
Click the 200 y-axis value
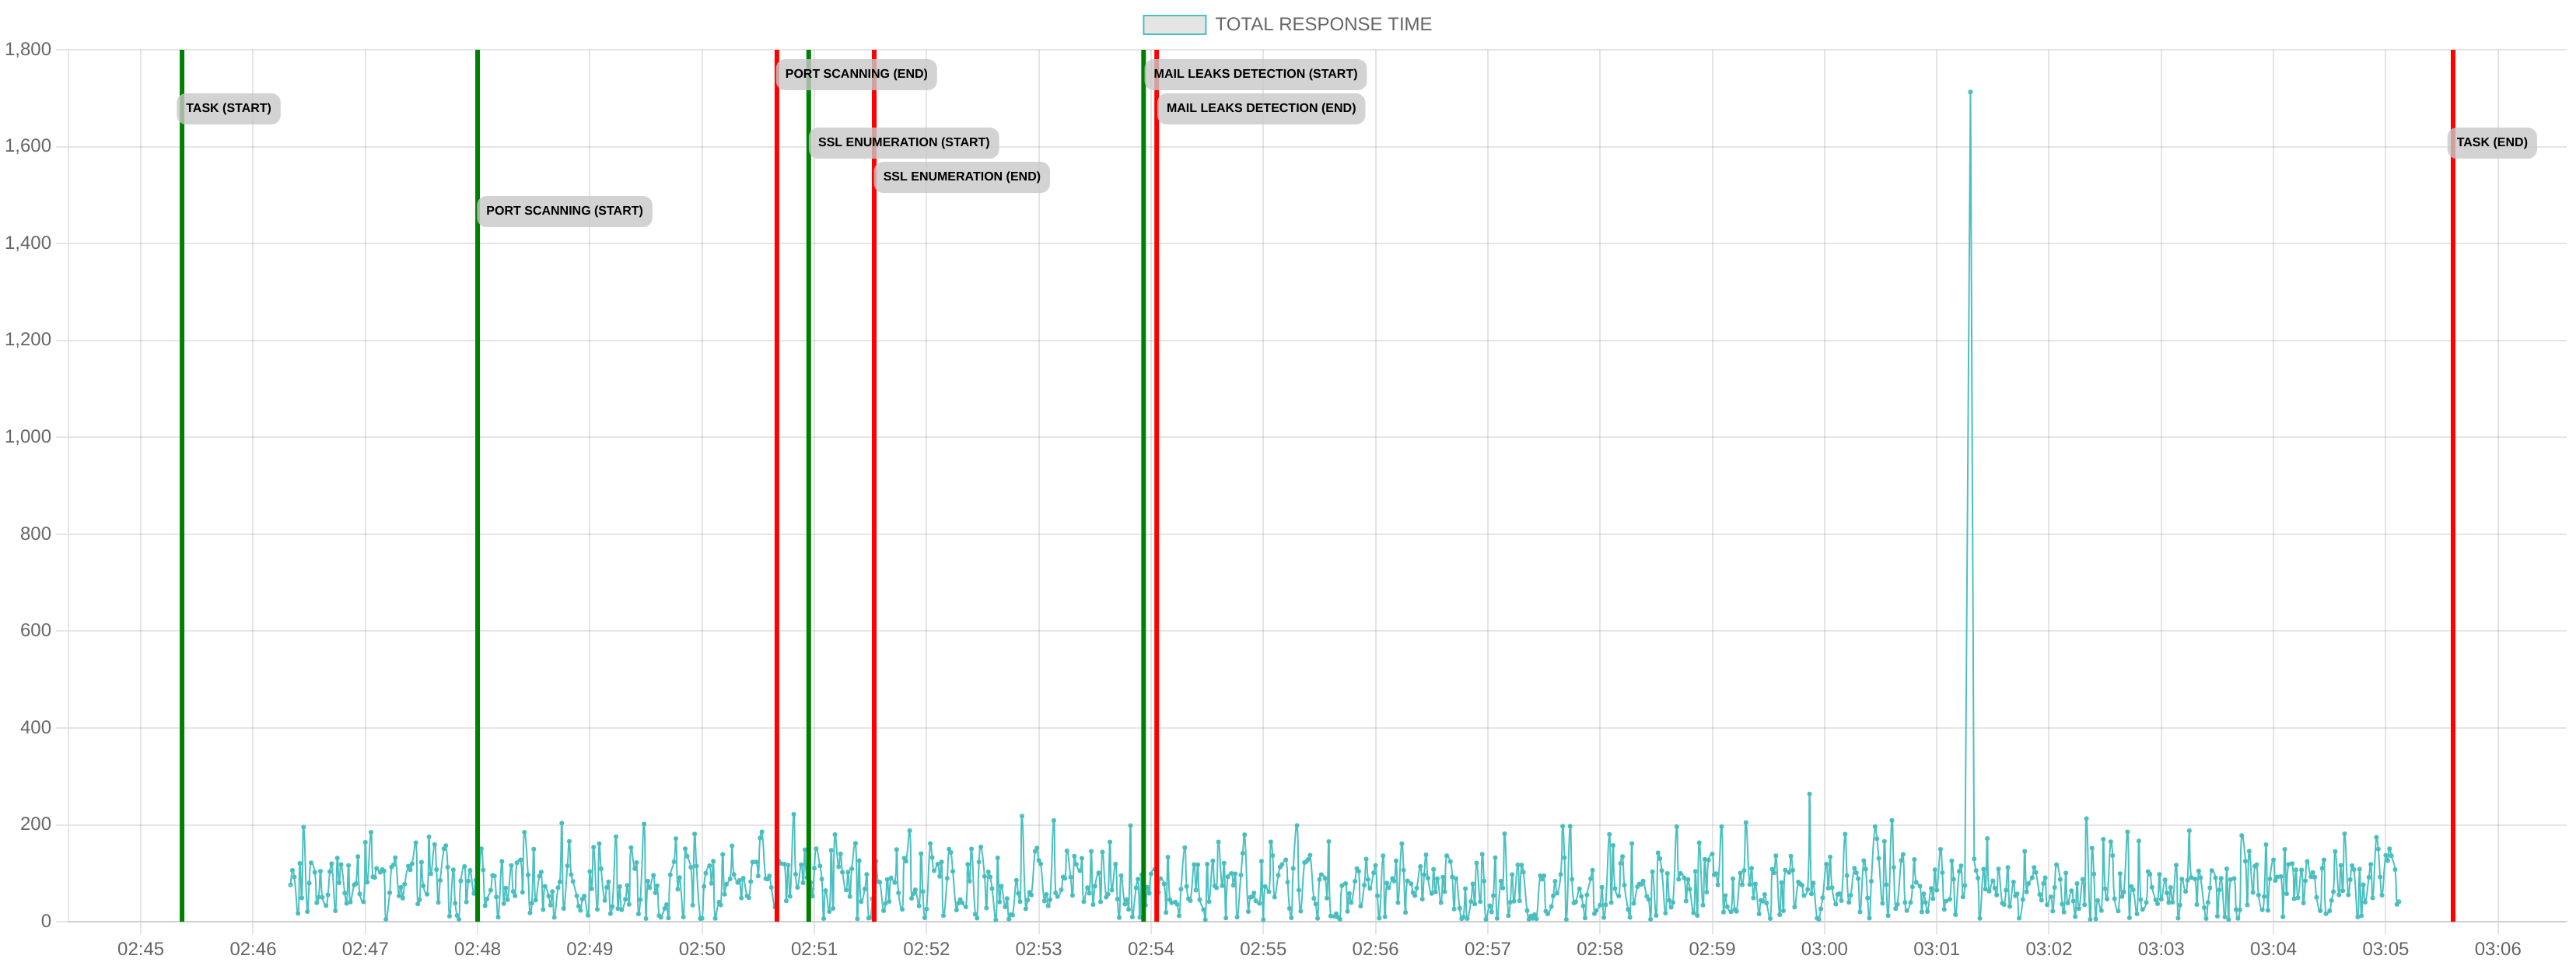coord(35,824)
